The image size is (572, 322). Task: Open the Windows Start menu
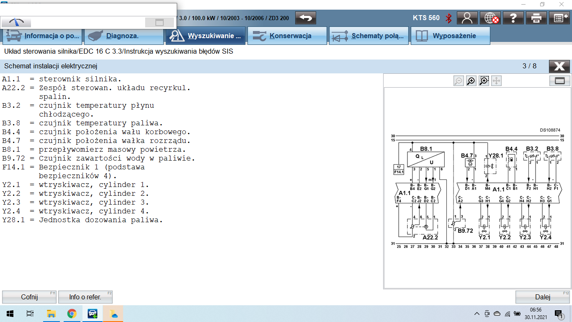click(x=10, y=314)
